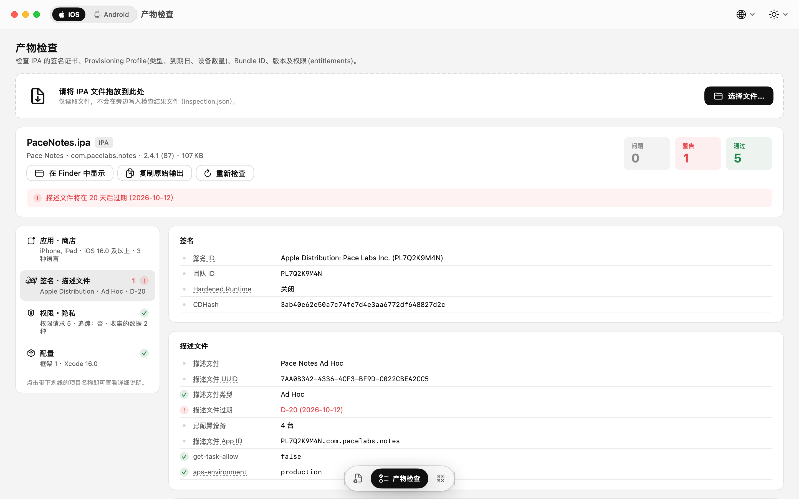Click the IPA file drop icon
Viewport: 799px width, 499px height.
pyautogui.click(x=38, y=96)
